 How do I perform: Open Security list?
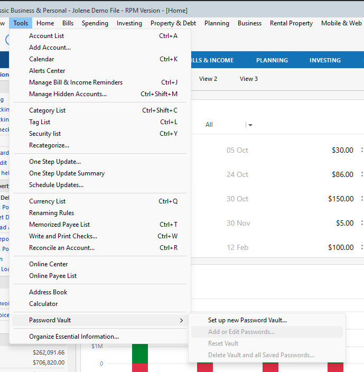click(x=100, y=134)
